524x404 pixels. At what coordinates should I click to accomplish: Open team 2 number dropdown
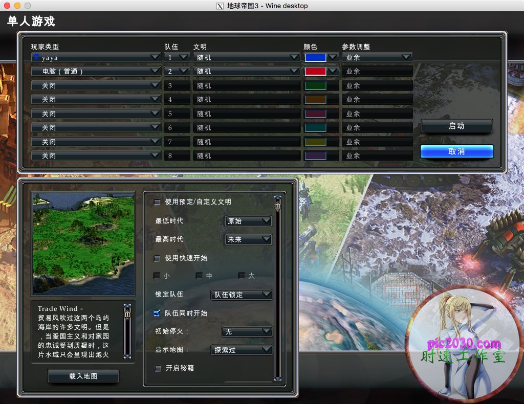(x=177, y=71)
